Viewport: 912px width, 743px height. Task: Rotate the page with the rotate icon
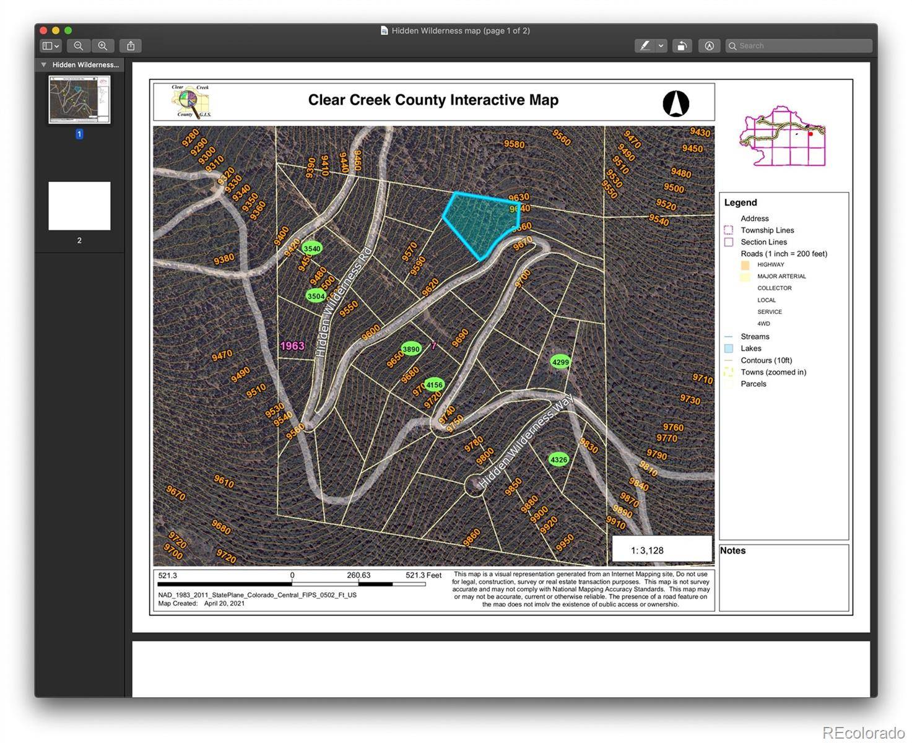pyautogui.click(x=682, y=46)
